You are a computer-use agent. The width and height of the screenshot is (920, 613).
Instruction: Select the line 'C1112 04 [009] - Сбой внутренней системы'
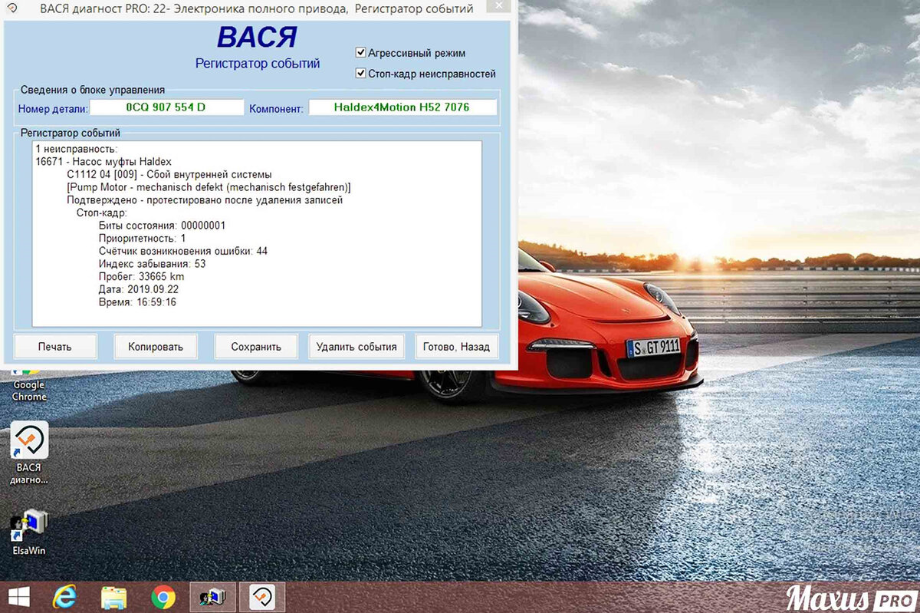pos(169,175)
